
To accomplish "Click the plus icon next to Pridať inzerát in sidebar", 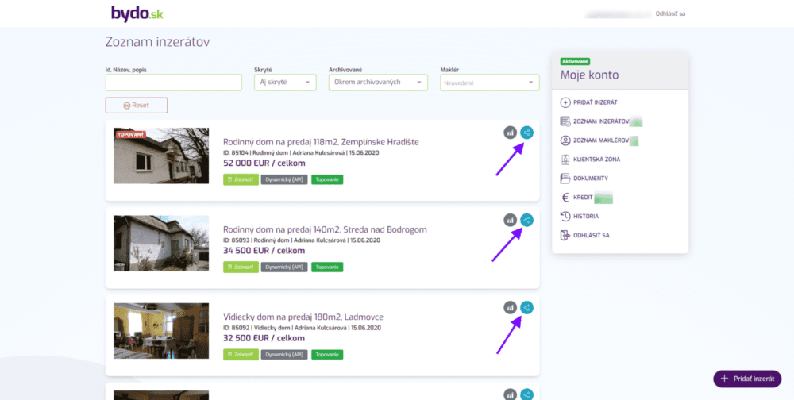I will [565, 102].
